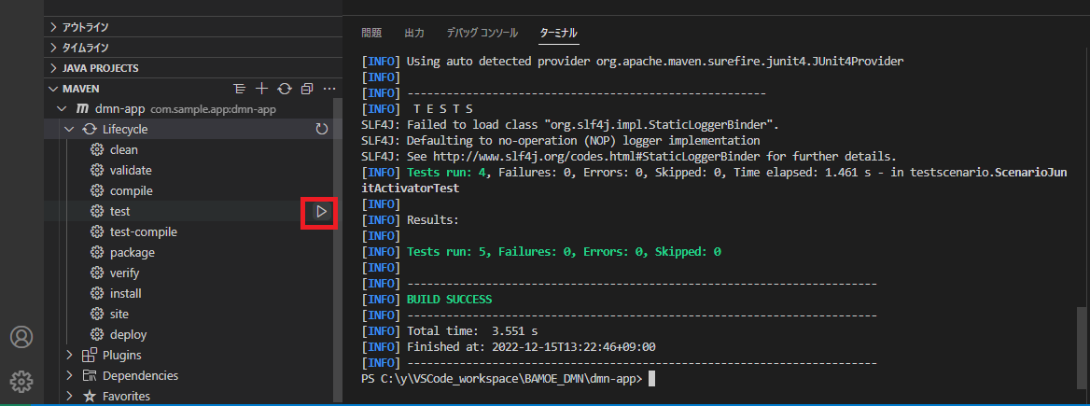
Task: Select the verify lifecycle phase
Action: coord(124,273)
